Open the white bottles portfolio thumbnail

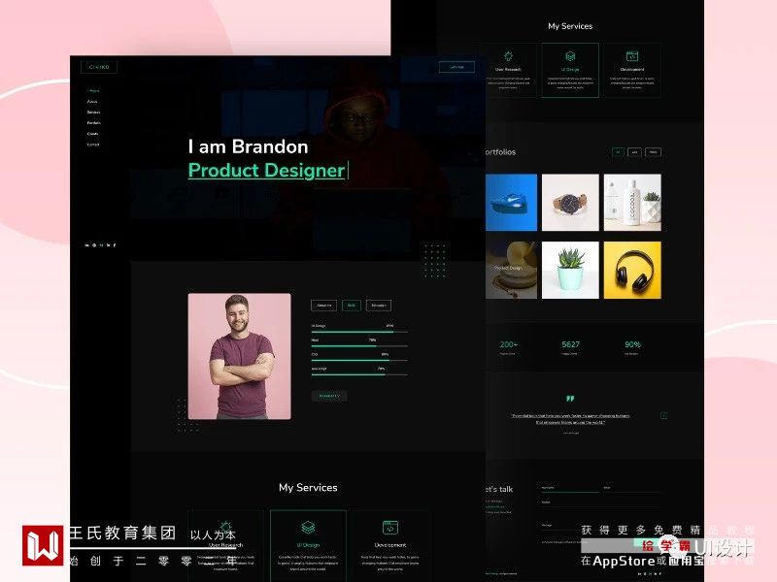pyautogui.click(x=632, y=203)
